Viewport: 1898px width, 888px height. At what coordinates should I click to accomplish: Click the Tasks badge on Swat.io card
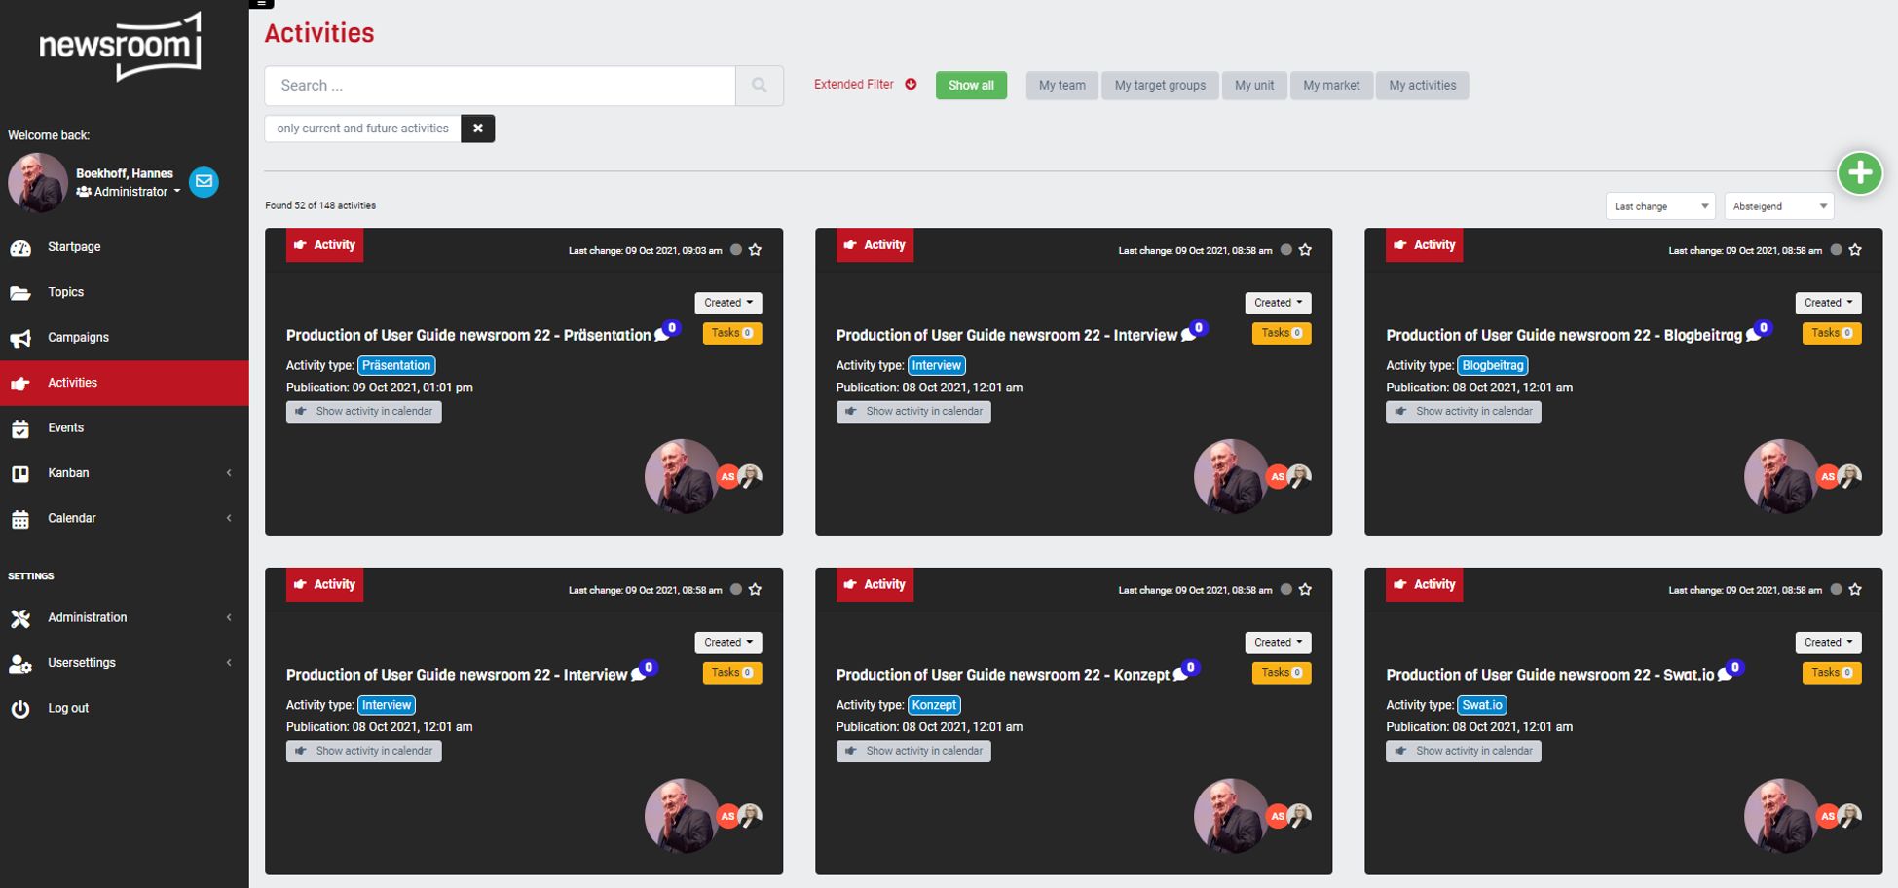click(1832, 673)
